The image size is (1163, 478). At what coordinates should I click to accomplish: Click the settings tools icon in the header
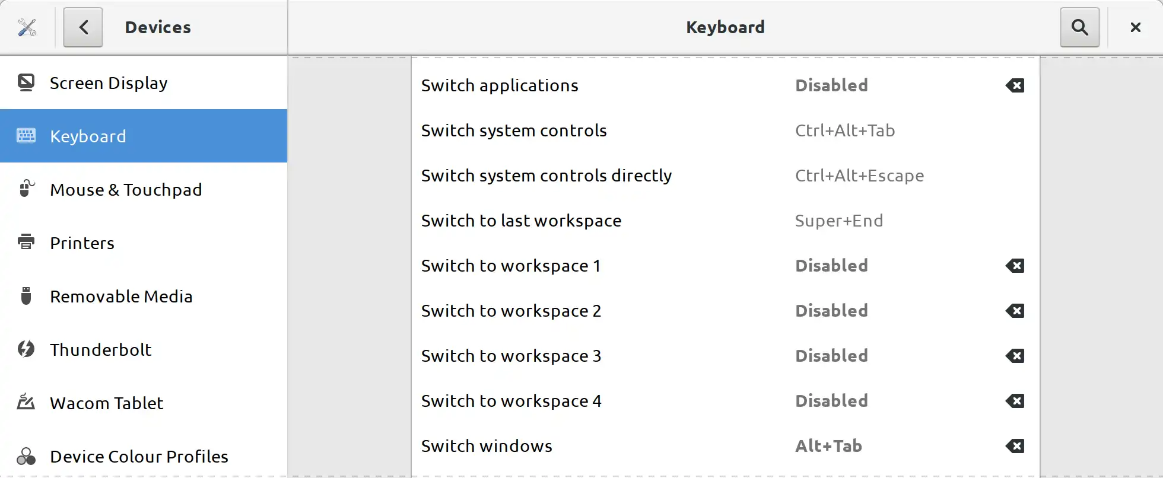(27, 27)
